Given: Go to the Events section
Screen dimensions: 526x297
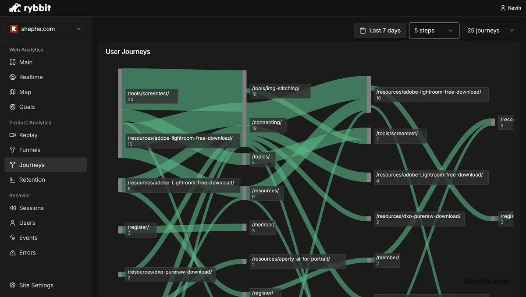Looking at the screenshot, I should (28, 238).
